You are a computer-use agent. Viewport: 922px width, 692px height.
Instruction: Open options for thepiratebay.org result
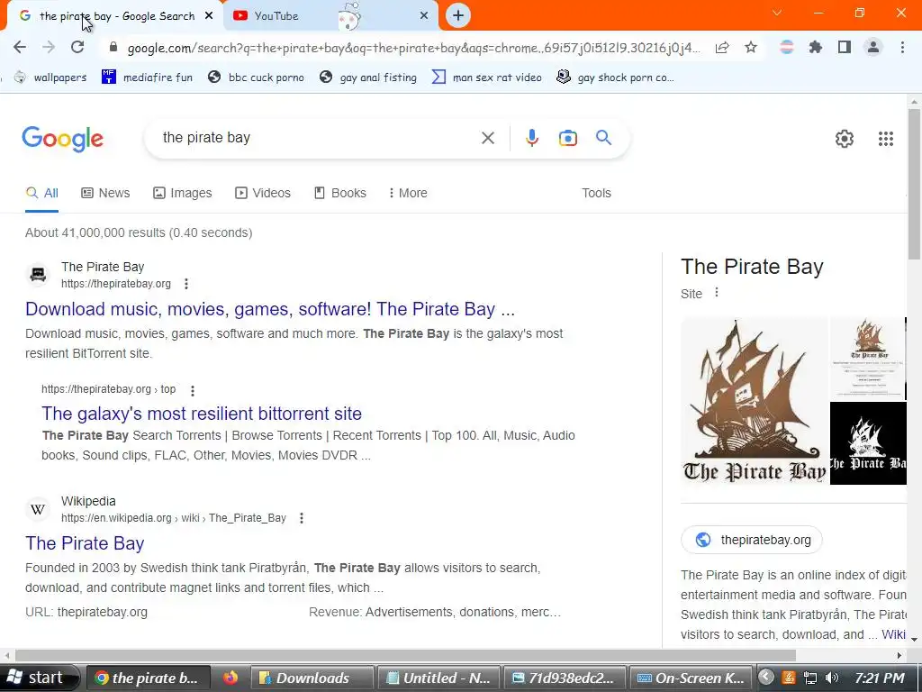tap(185, 284)
